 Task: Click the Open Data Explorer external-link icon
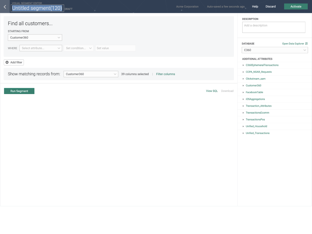tap(306, 44)
